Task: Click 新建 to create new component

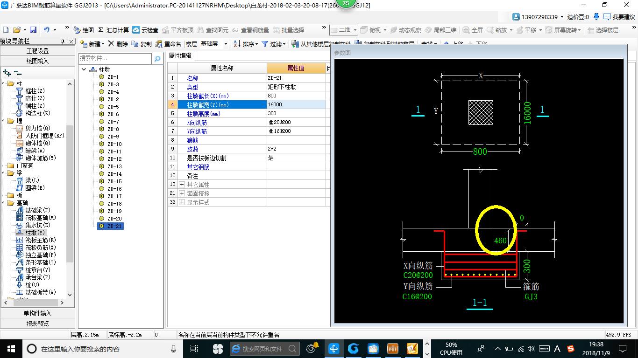Action: pos(92,44)
